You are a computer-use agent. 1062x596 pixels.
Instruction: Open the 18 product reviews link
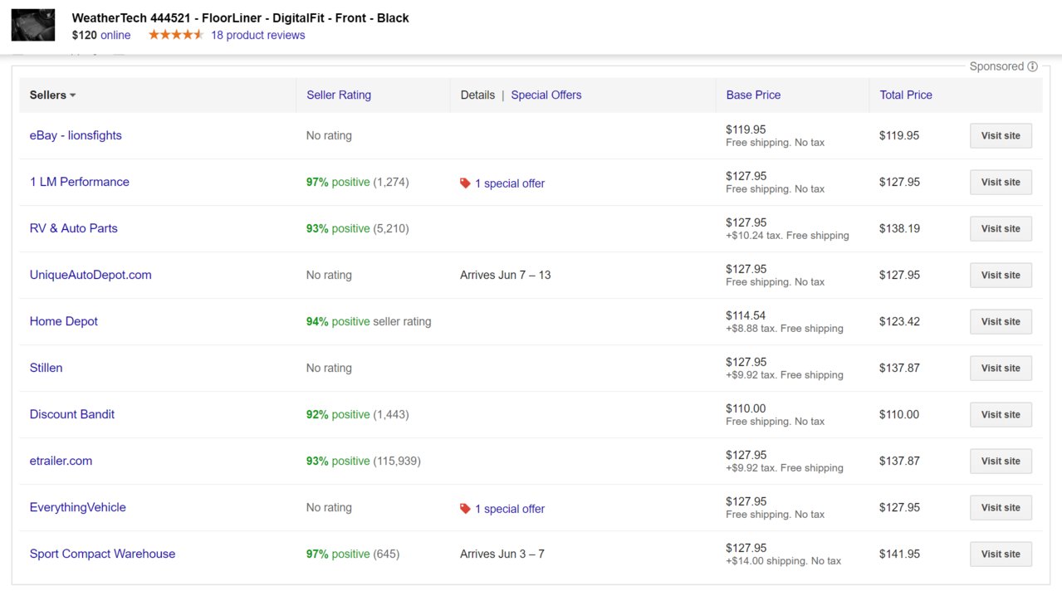click(x=258, y=35)
